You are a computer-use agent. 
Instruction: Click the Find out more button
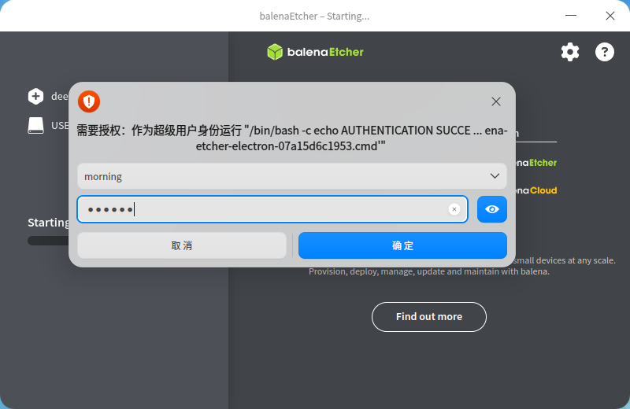(428, 317)
